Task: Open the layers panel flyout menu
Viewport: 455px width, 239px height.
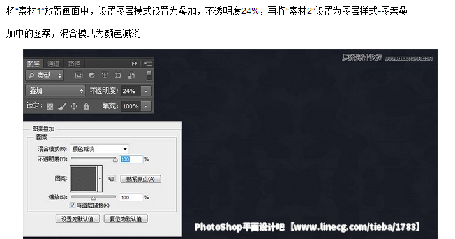Action: 148,64
